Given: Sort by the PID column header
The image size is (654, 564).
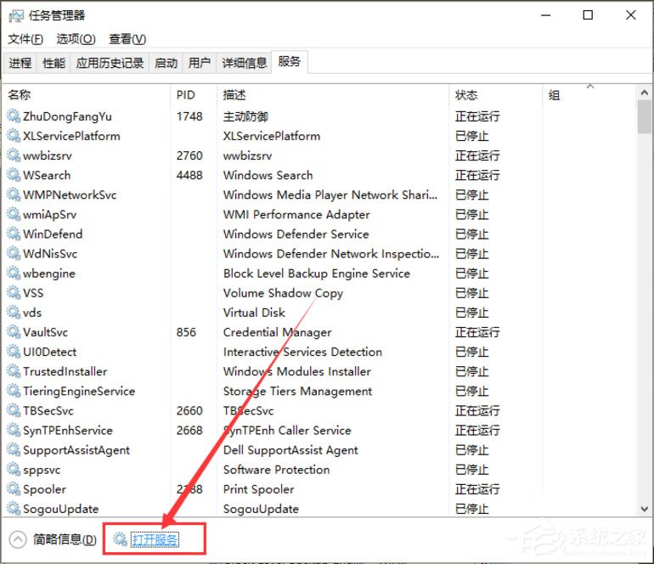Looking at the screenshot, I should click(185, 95).
